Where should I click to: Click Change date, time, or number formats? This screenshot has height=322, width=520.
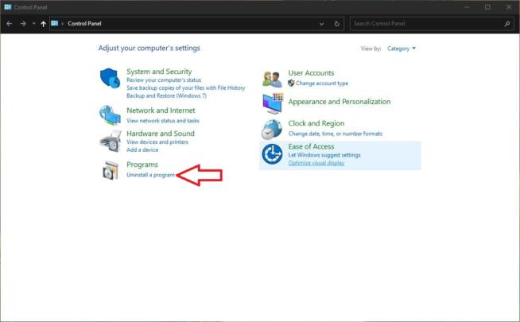pyautogui.click(x=336, y=134)
